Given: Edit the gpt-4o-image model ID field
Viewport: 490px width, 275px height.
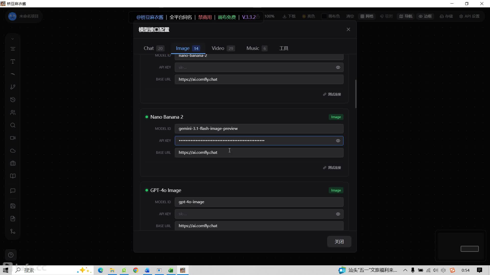Looking at the screenshot, I should (259, 202).
